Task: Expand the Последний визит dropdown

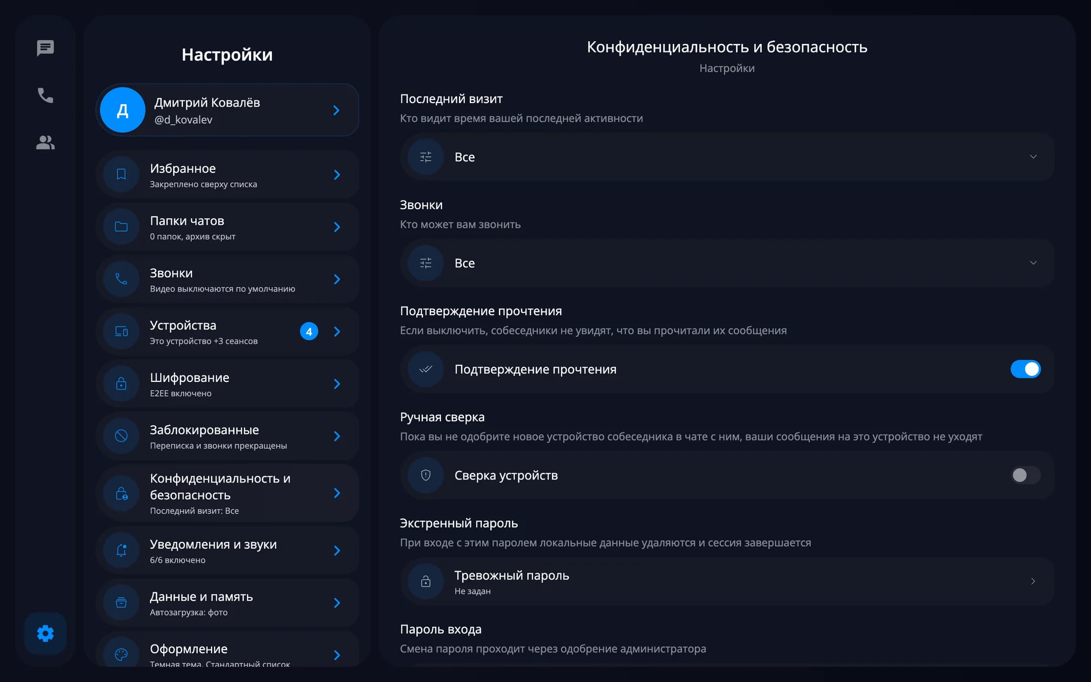Action: pyautogui.click(x=727, y=157)
